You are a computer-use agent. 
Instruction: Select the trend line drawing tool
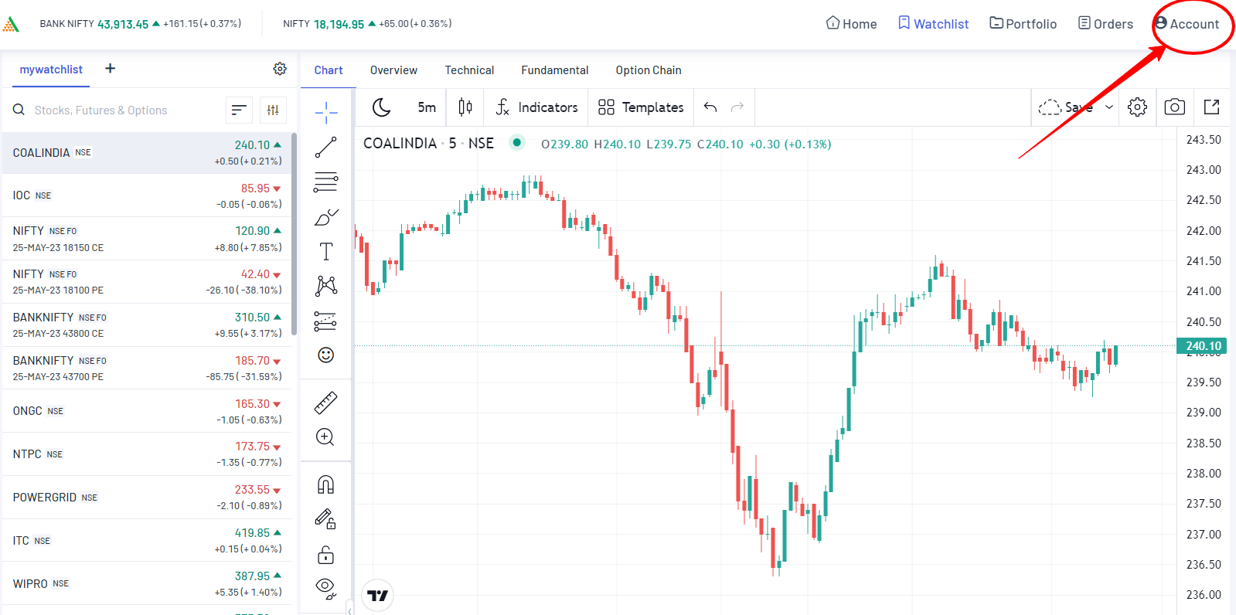tap(326, 147)
